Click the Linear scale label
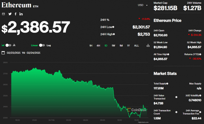Viewport: 204px width, 124px height. (x=34, y=45)
